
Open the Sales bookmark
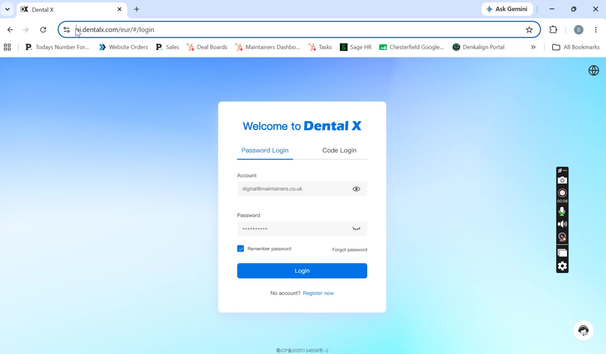(168, 47)
